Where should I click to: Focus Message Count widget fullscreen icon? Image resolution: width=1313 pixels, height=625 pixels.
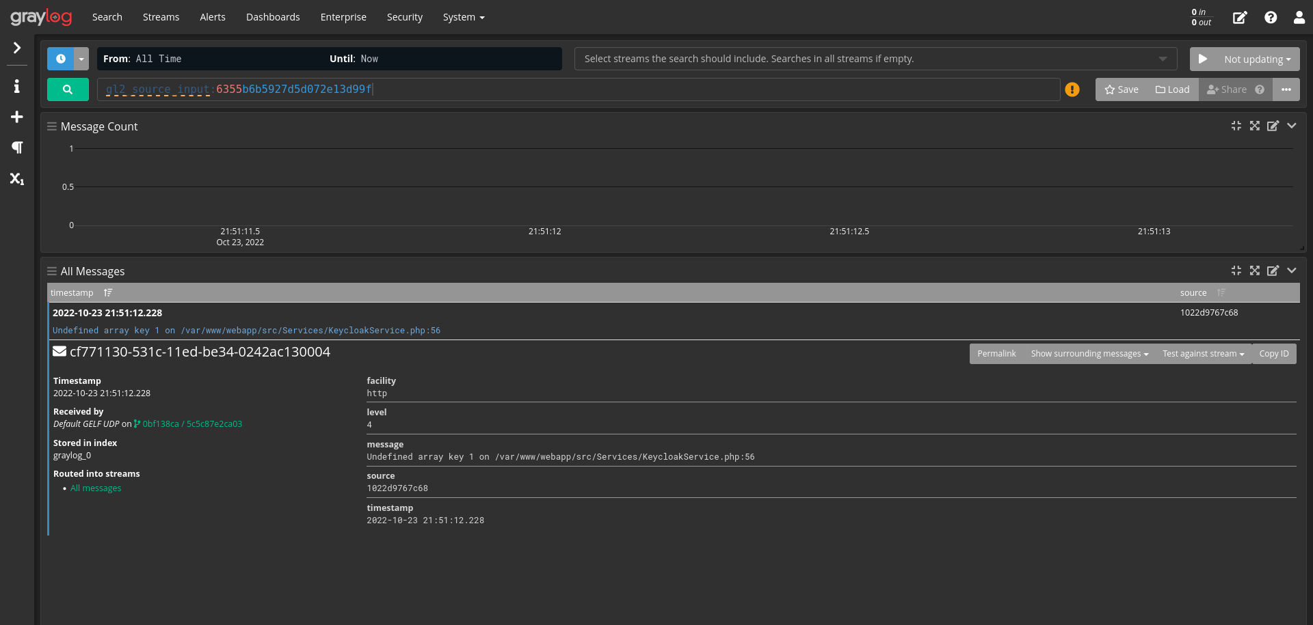click(x=1255, y=126)
